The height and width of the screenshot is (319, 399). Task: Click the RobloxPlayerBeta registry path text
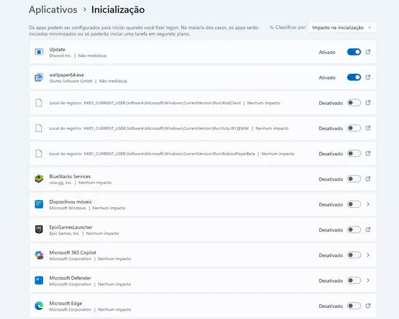click(169, 154)
